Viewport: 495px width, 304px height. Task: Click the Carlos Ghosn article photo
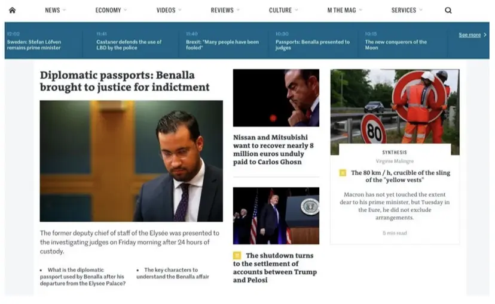pos(276,98)
